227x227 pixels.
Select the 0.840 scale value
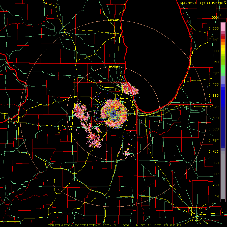click(214, 62)
